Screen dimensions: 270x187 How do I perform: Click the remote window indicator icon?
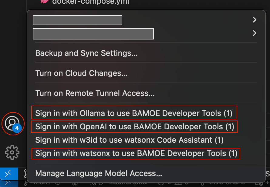click(x=9, y=173)
